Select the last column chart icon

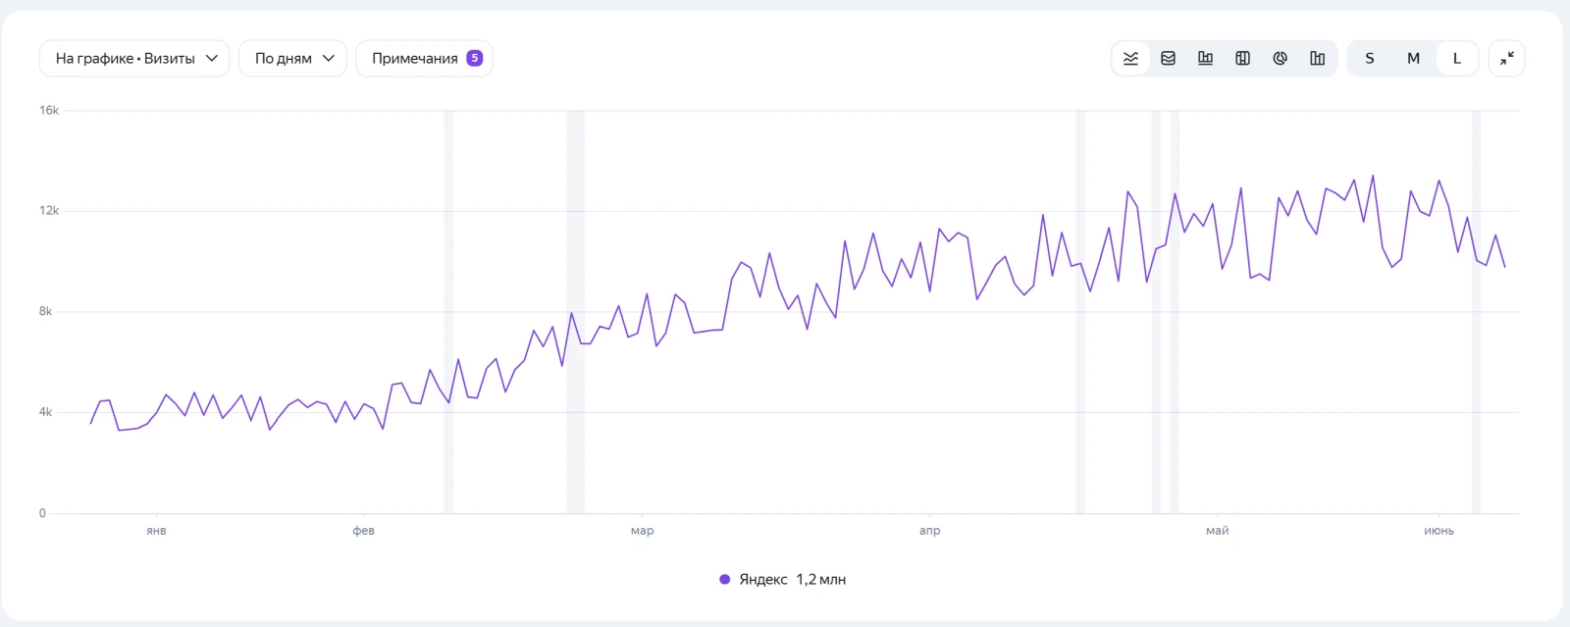coord(1317,59)
